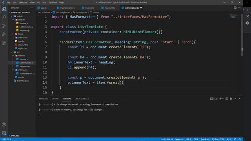Open the notifications bell in status bar

(240, 139)
